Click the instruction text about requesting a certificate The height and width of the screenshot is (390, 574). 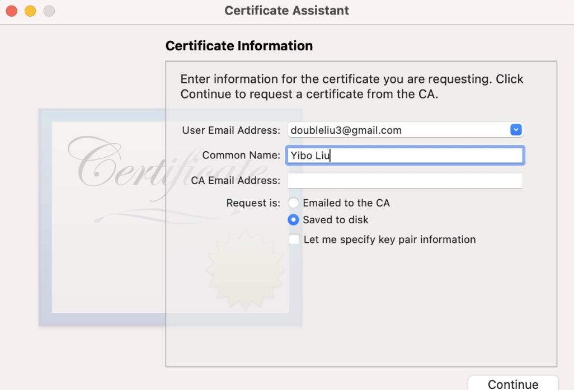352,86
